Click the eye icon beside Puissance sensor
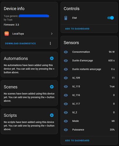 coord(66,130)
